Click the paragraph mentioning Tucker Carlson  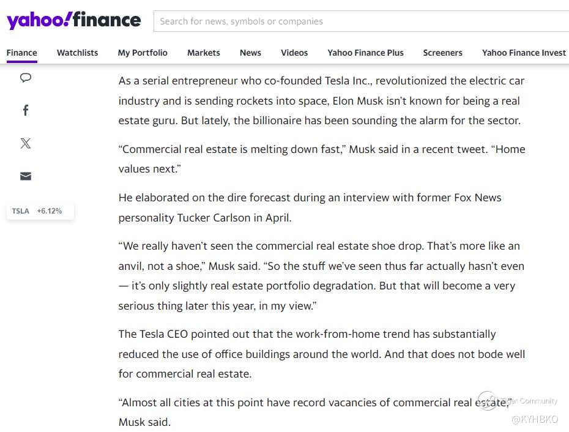[x=310, y=207]
